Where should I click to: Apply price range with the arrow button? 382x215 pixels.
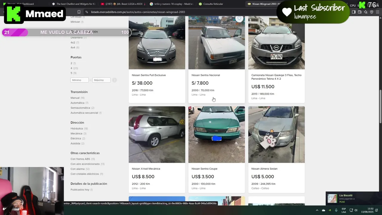pyautogui.click(x=114, y=80)
